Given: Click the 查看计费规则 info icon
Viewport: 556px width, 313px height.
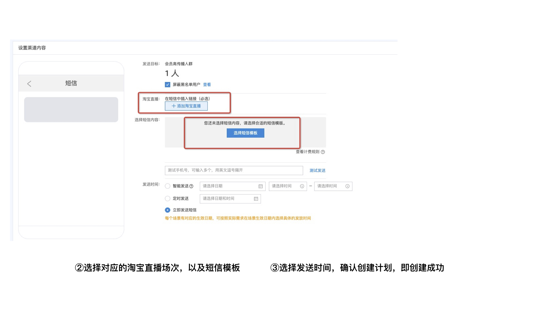Looking at the screenshot, I should pos(324,152).
